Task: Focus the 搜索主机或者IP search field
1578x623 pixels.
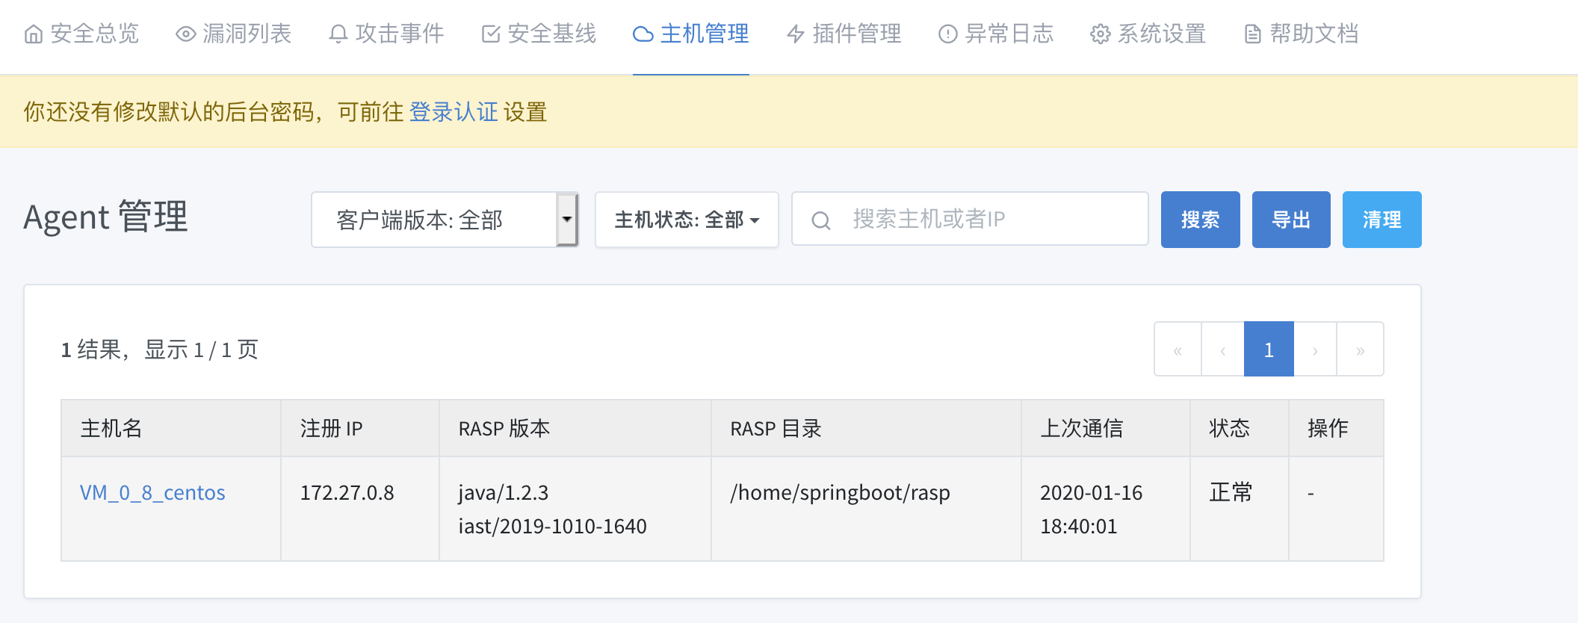Action: [970, 219]
